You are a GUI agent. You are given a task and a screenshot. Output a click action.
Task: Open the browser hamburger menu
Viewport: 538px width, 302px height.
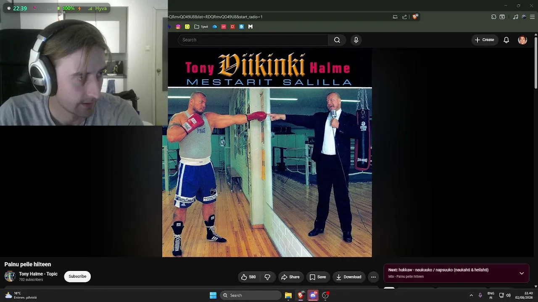click(532, 17)
